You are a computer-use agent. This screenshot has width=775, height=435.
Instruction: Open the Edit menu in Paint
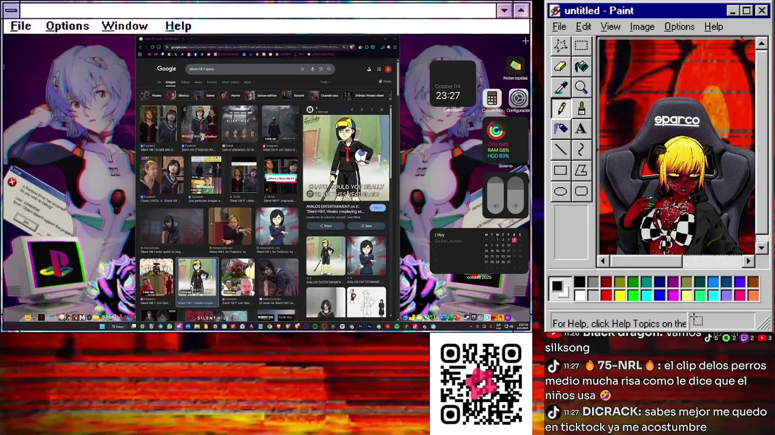coord(583,27)
